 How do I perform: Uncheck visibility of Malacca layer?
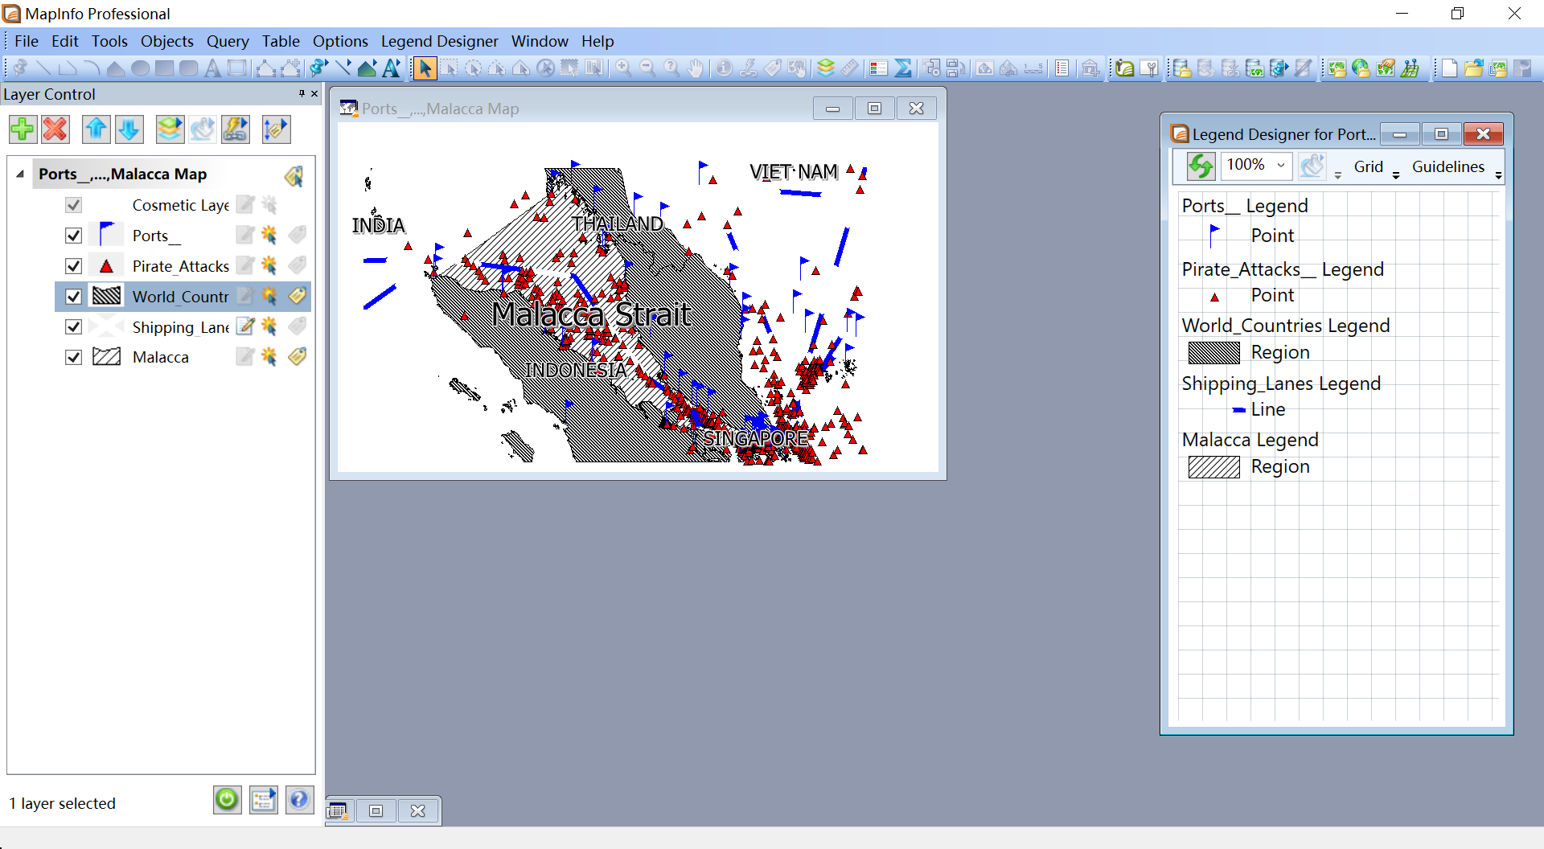(73, 357)
